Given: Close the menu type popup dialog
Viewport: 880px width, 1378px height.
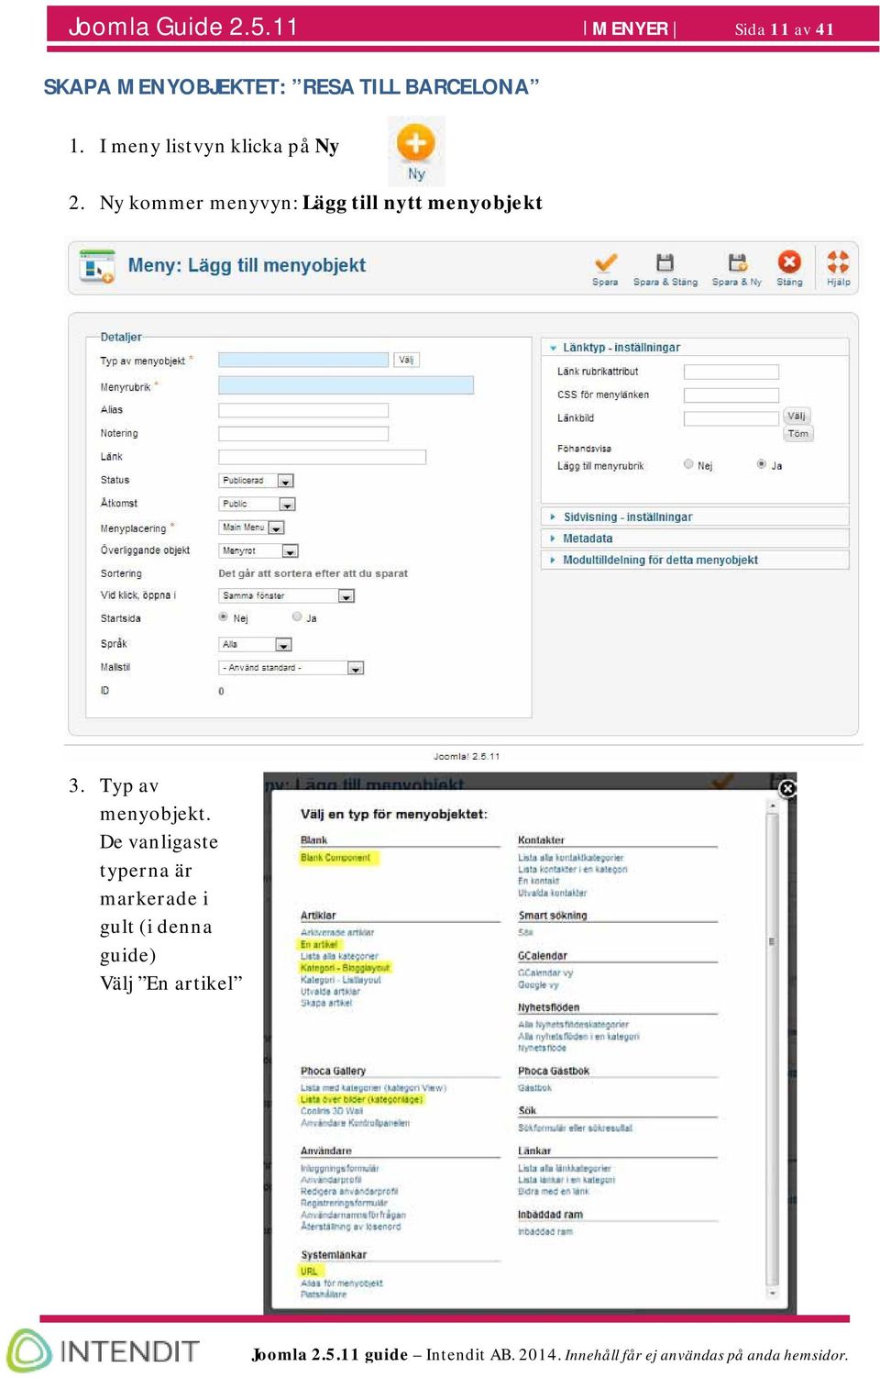Looking at the screenshot, I should pyautogui.click(x=786, y=788).
